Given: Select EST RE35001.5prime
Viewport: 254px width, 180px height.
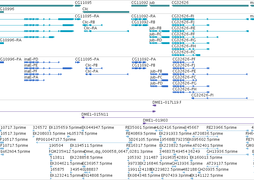Looking at the screenshot, I should pos(141,128).
